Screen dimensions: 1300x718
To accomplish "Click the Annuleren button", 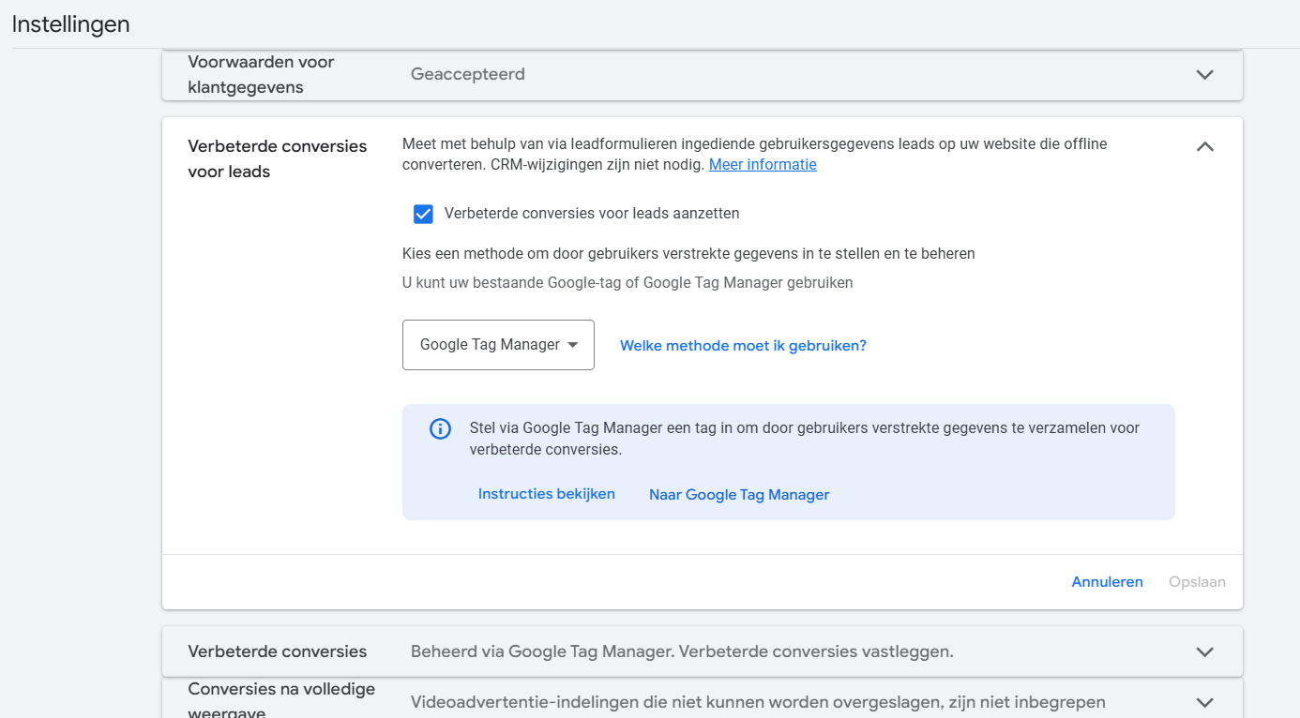I will (1107, 582).
